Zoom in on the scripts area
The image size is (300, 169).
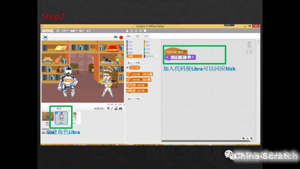pos(252,138)
